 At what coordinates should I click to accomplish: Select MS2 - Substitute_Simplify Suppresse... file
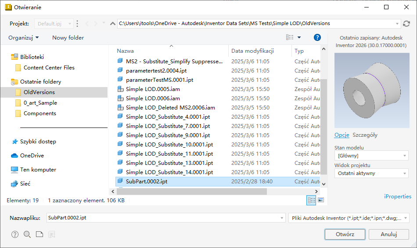(174, 61)
